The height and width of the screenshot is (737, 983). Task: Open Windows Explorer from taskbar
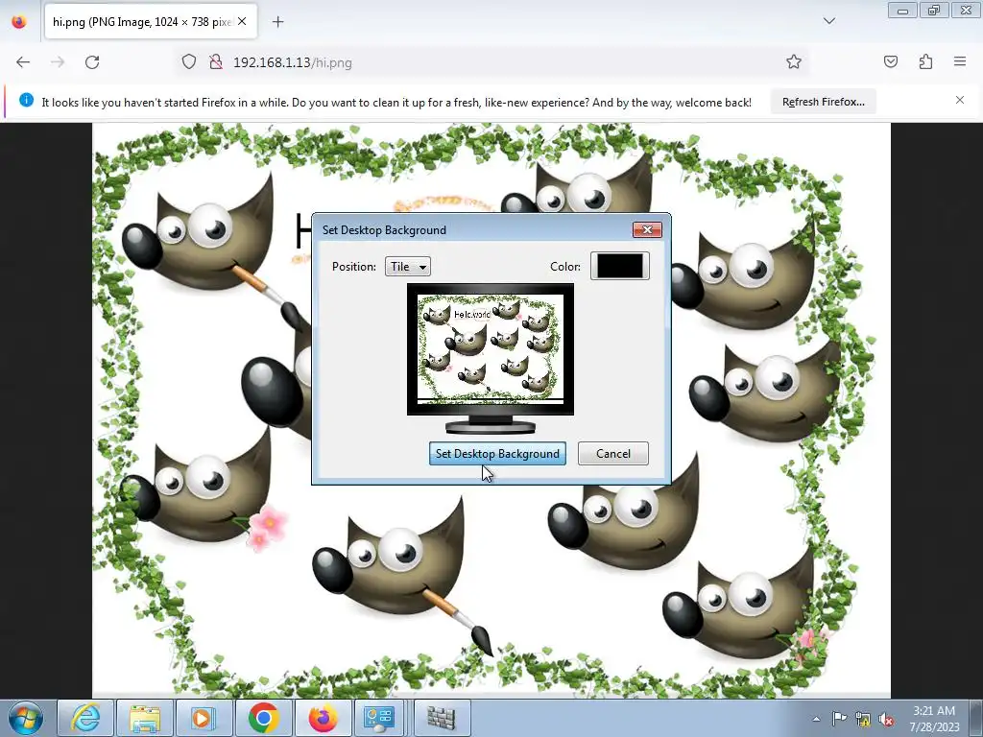(x=145, y=718)
